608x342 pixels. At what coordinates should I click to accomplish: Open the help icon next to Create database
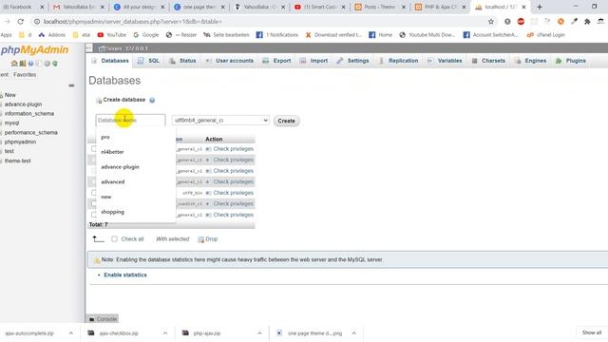click(152, 100)
